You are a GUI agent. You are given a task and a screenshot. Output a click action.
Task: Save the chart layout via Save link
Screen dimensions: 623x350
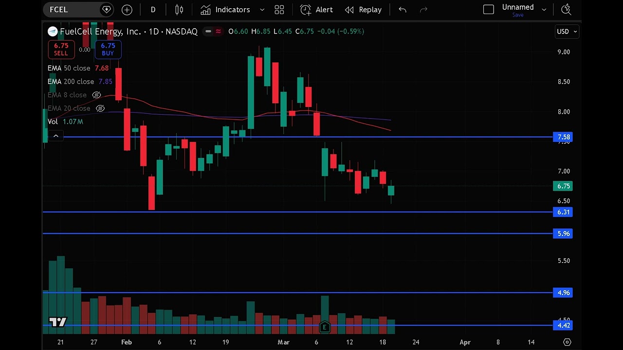518,15
